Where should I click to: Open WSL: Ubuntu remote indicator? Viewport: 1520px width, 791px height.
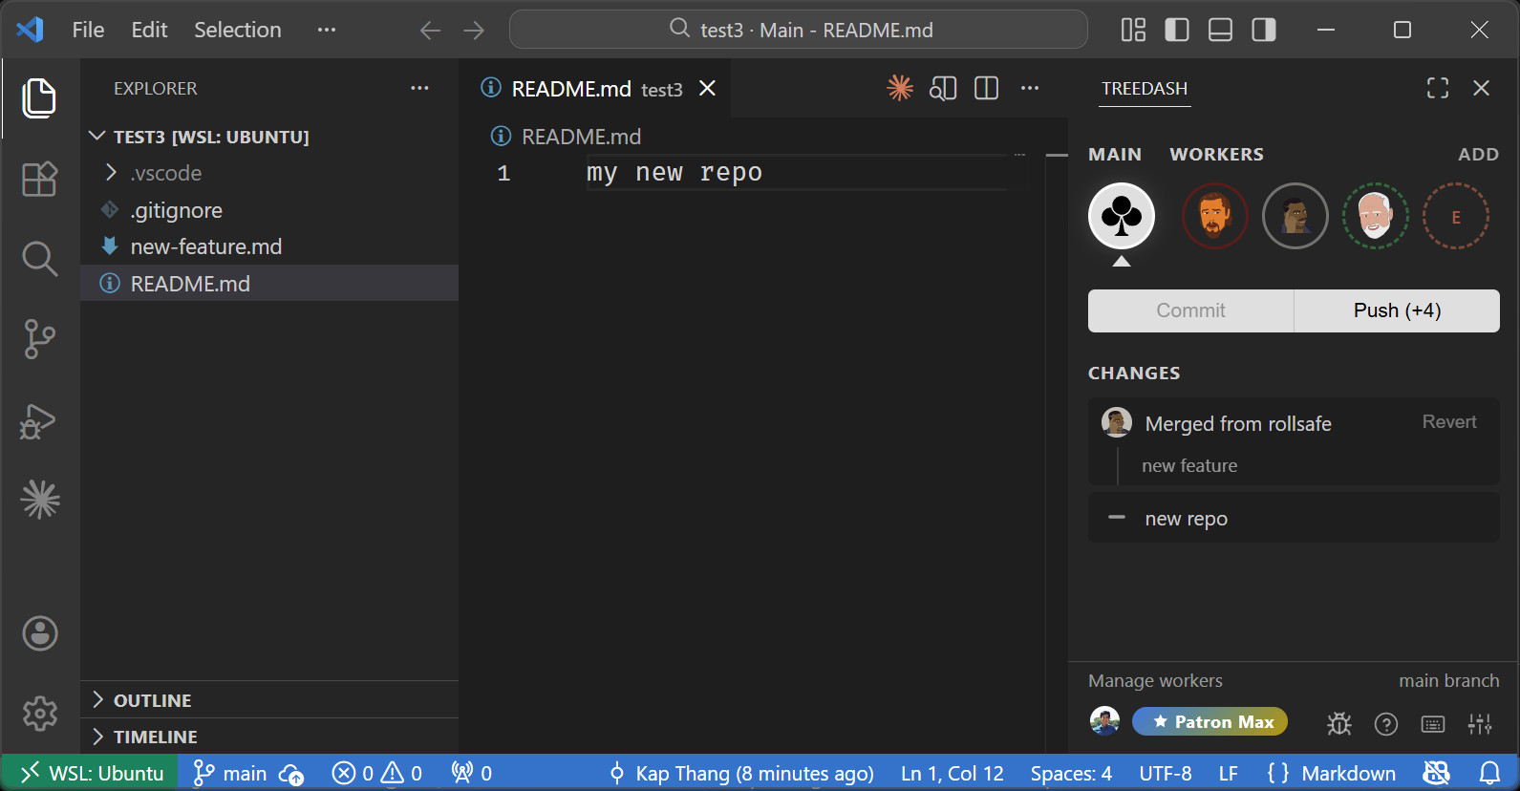pos(89,773)
